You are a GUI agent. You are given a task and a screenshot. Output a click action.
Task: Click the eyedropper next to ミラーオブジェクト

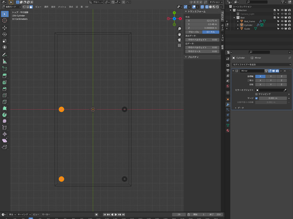click(285, 90)
